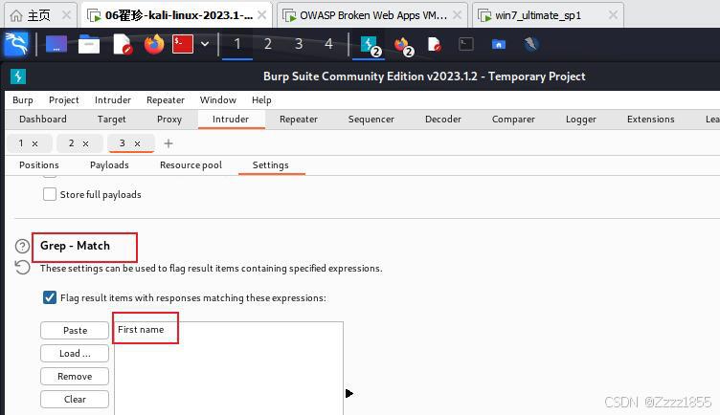Close Intruder attack tab 3

pyautogui.click(x=137, y=144)
